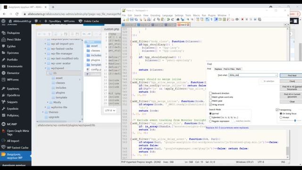This screenshot has height=170, width=302.
Task: Click Delete Cache in WP admin bar
Action: (x=89, y=21)
